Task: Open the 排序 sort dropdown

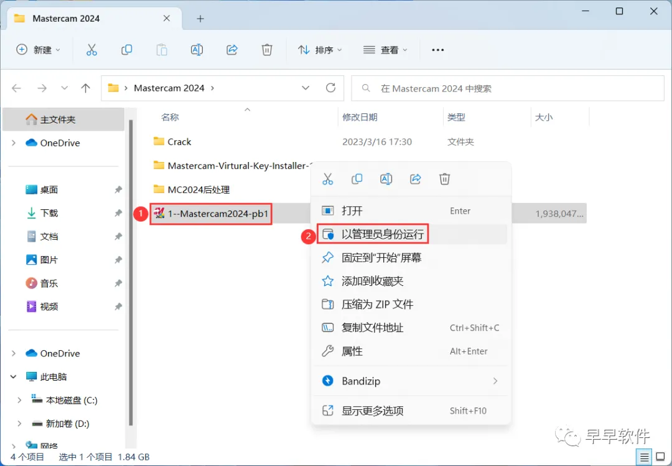Action: click(320, 50)
